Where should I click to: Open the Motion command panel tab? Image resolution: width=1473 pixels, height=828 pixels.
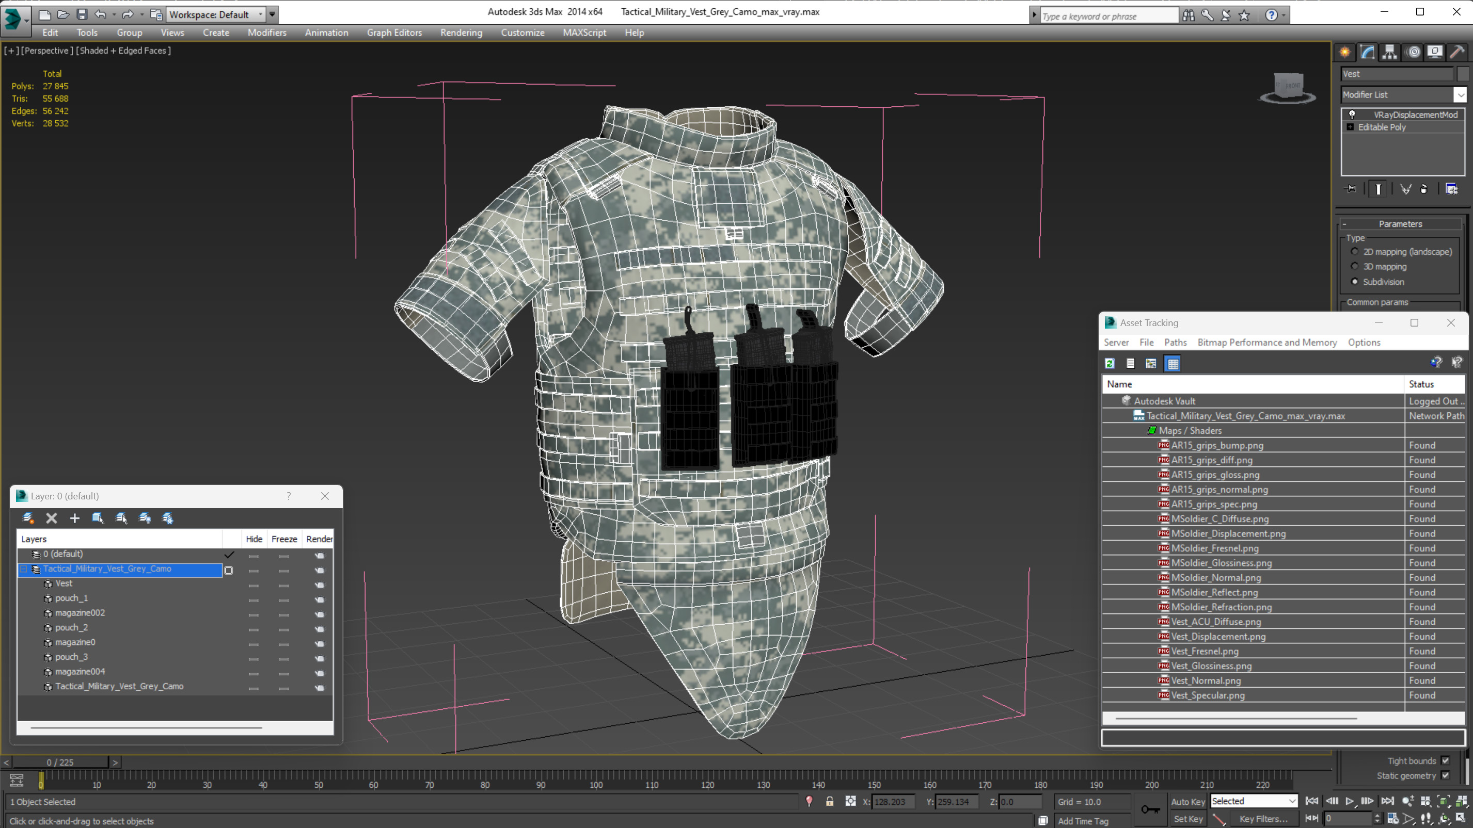click(x=1413, y=52)
